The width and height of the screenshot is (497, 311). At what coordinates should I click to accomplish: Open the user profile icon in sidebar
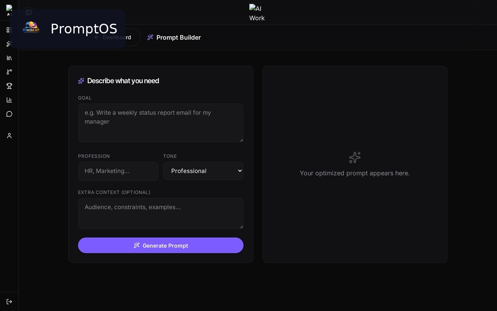tap(9, 136)
